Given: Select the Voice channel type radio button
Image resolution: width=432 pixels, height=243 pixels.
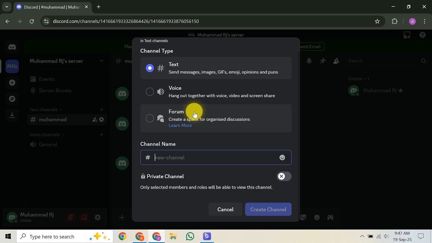Looking at the screenshot, I should tap(150, 92).
